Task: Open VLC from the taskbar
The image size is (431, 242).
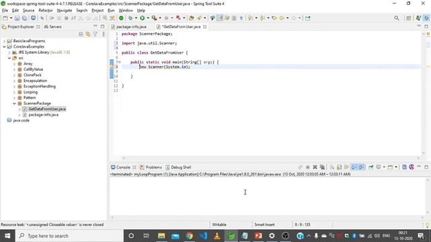Action: click(x=217, y=236)
